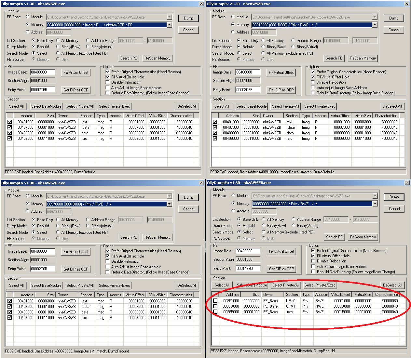
Task: Click Search PE in the 00910000 base window
Action: coord(334,58)
